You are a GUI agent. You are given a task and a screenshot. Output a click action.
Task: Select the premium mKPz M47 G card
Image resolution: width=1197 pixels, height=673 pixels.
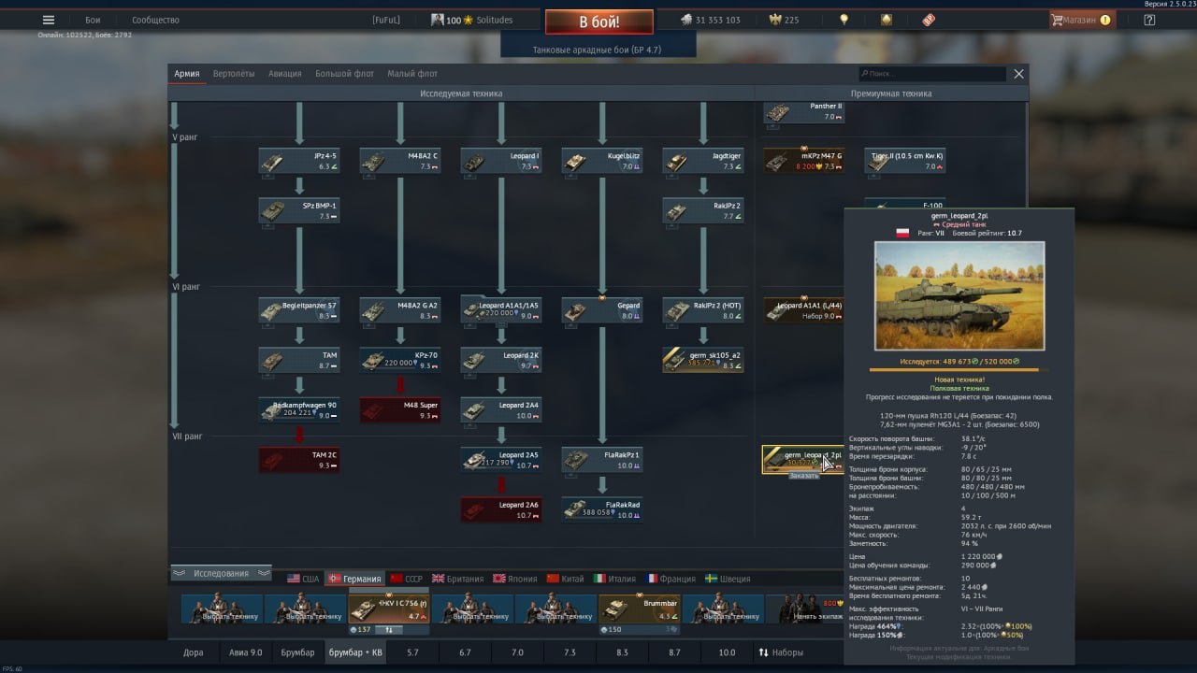[x=804, y=161]
